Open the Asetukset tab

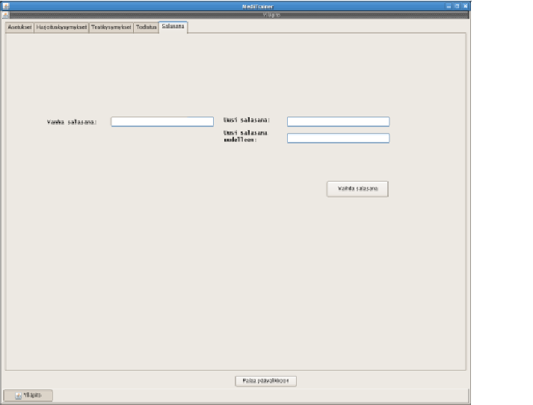pyautogui.click(x=19, y=27)
